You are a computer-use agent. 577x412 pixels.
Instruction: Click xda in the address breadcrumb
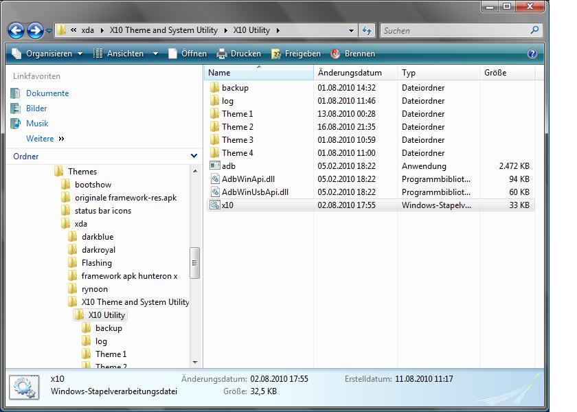(x=88, y=30)
